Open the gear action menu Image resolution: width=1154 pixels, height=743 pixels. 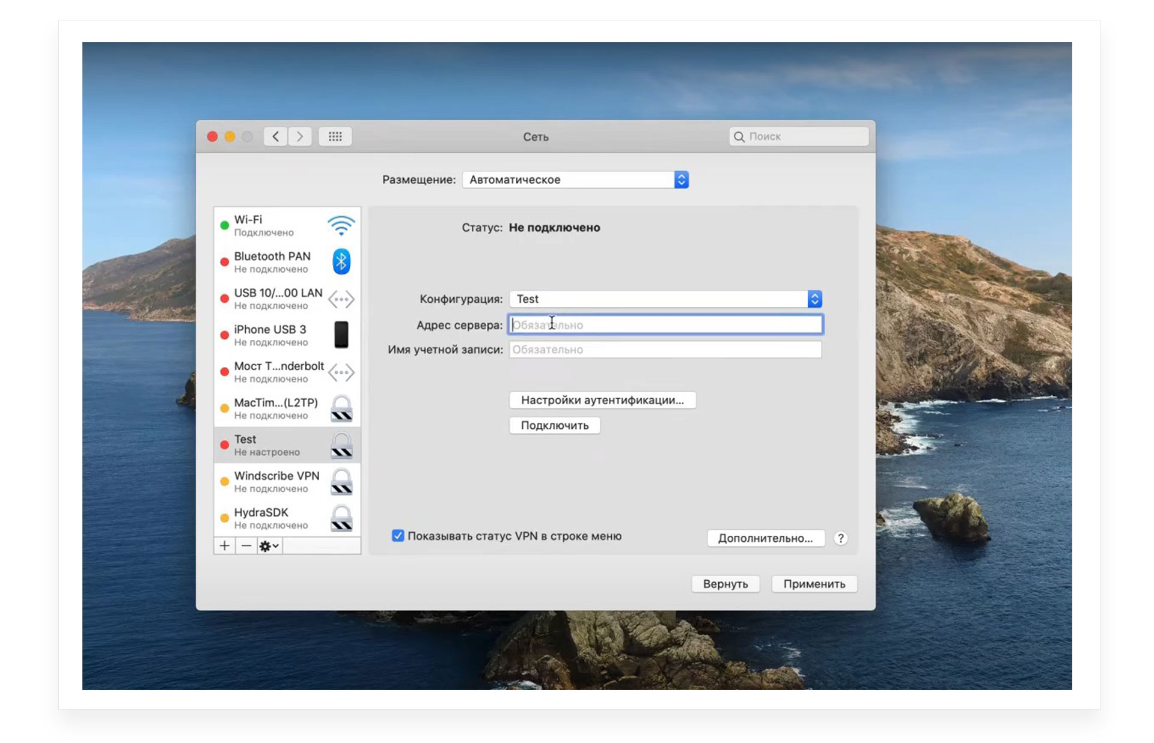[x=269, y=545]
